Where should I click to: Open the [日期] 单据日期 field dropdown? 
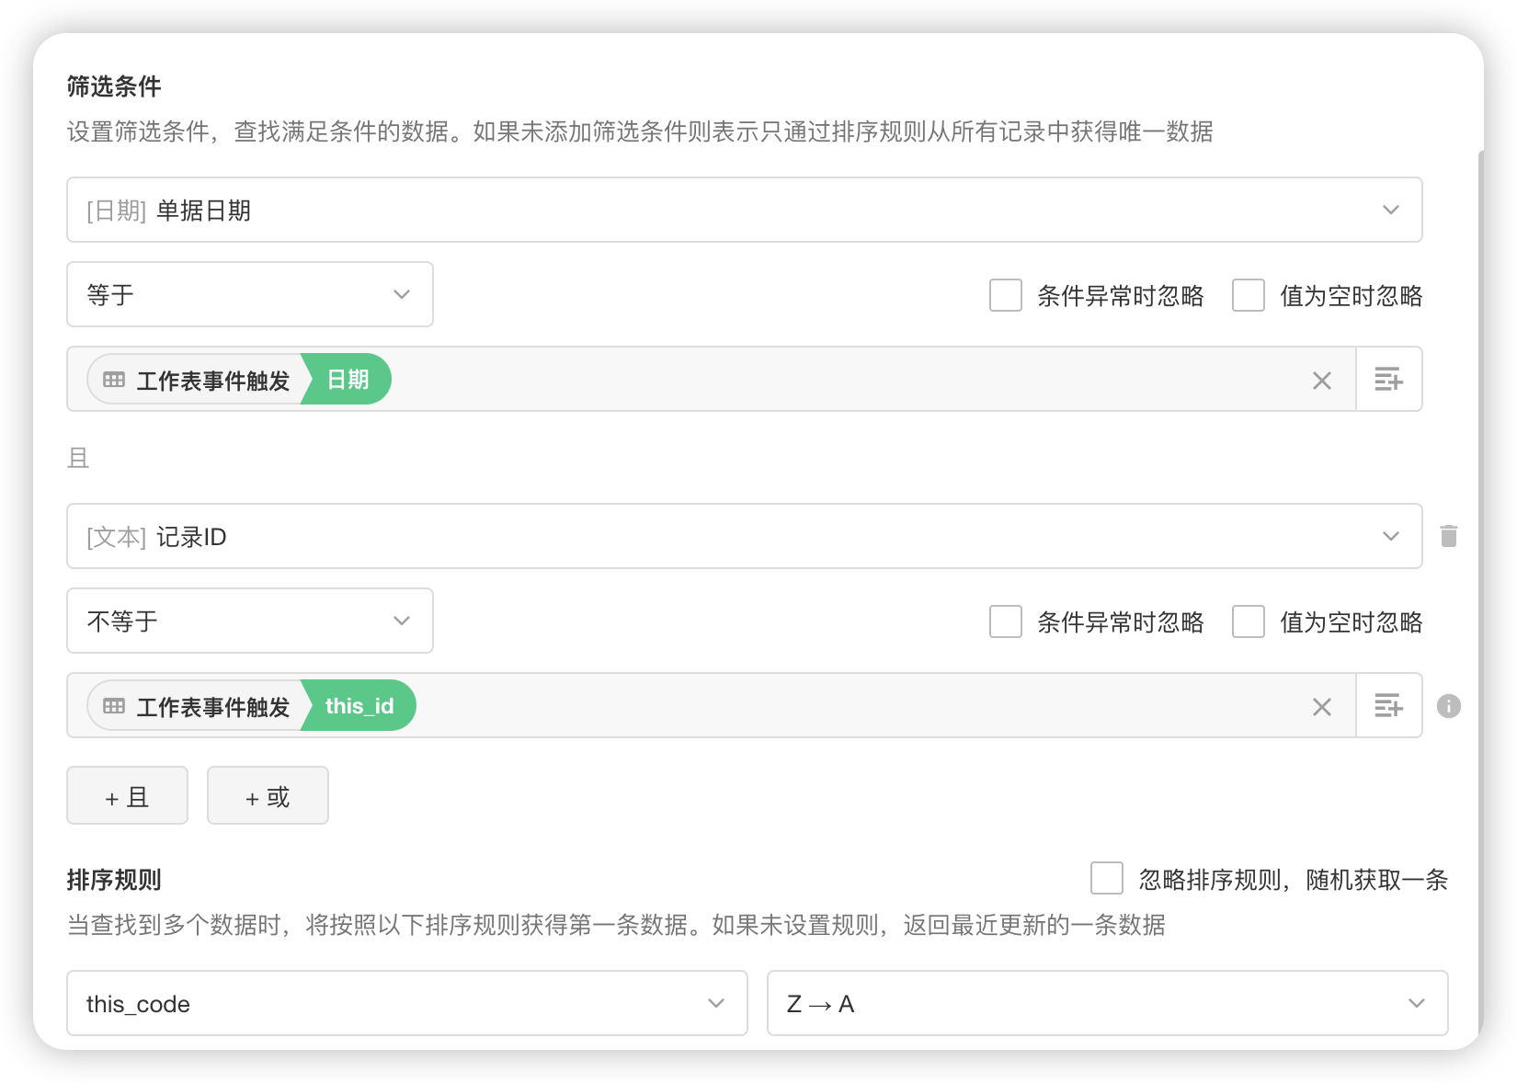pos(745,210)
